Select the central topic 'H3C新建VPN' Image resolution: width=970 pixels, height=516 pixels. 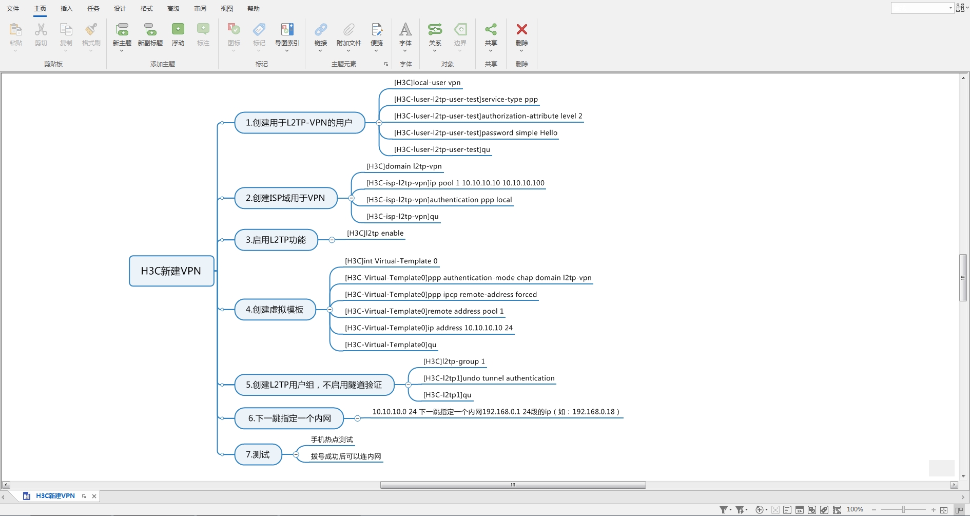tap(171, 271)
